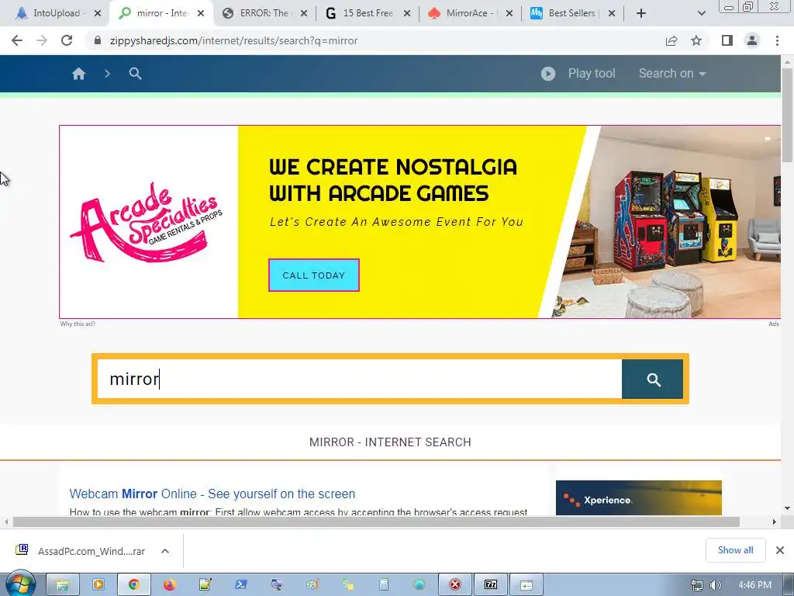Open the 7-Zip taskbar icon

point(490,585)
